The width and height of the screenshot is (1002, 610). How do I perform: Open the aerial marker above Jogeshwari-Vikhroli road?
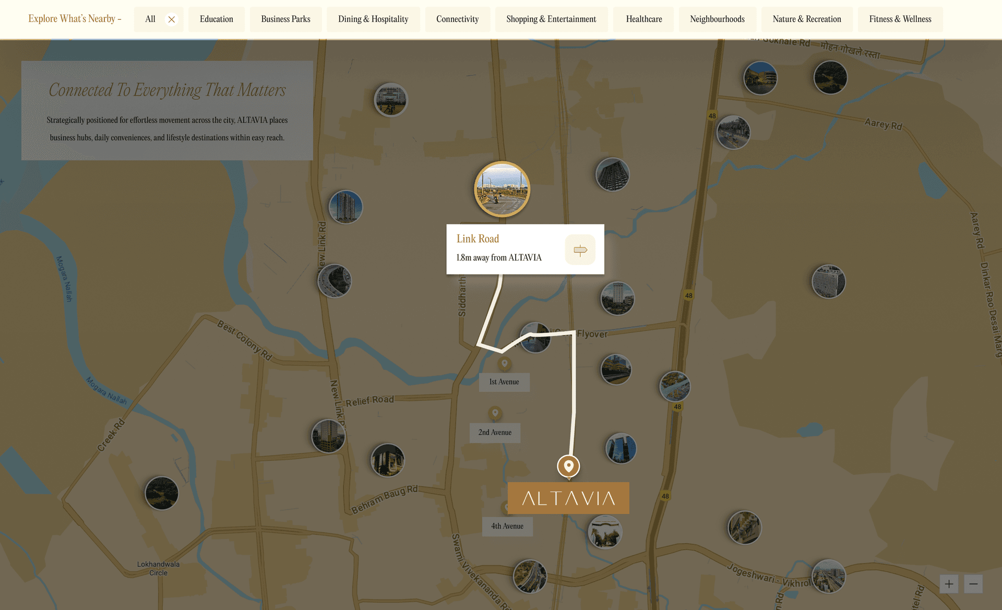(x=745, y=528)
